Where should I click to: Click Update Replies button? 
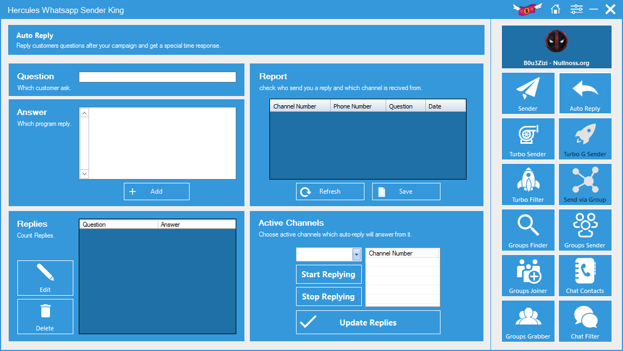[368, 322]
